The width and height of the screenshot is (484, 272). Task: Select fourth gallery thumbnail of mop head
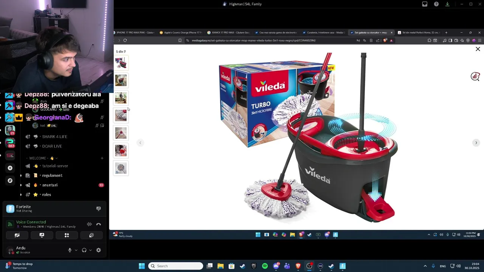(x=121, y=115)
